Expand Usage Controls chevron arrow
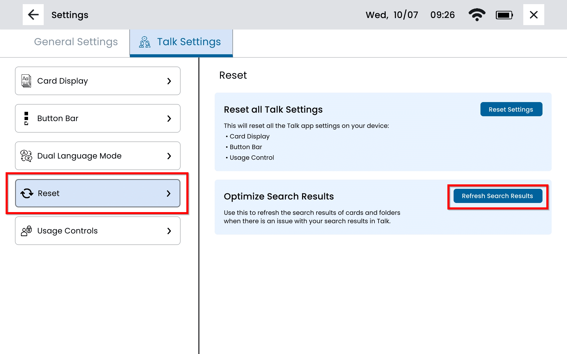The image size is (567, 354). pyautogui.click(x=169, y=231)
